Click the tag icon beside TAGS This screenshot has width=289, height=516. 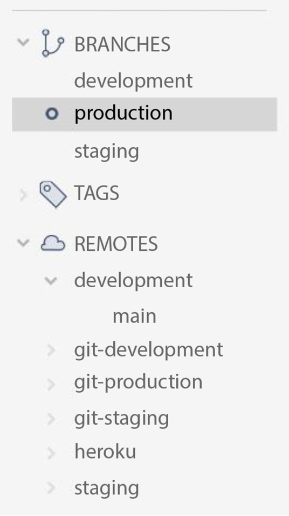(53, 194)
